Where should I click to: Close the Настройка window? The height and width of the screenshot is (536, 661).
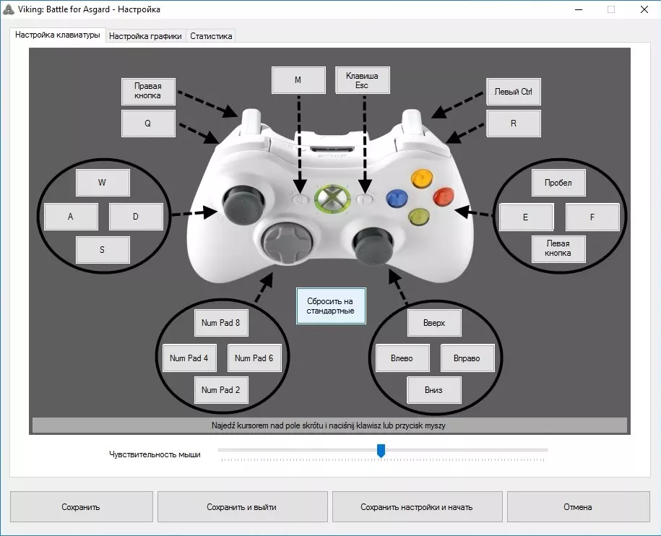pyautogui.click(x=644, y=9)
